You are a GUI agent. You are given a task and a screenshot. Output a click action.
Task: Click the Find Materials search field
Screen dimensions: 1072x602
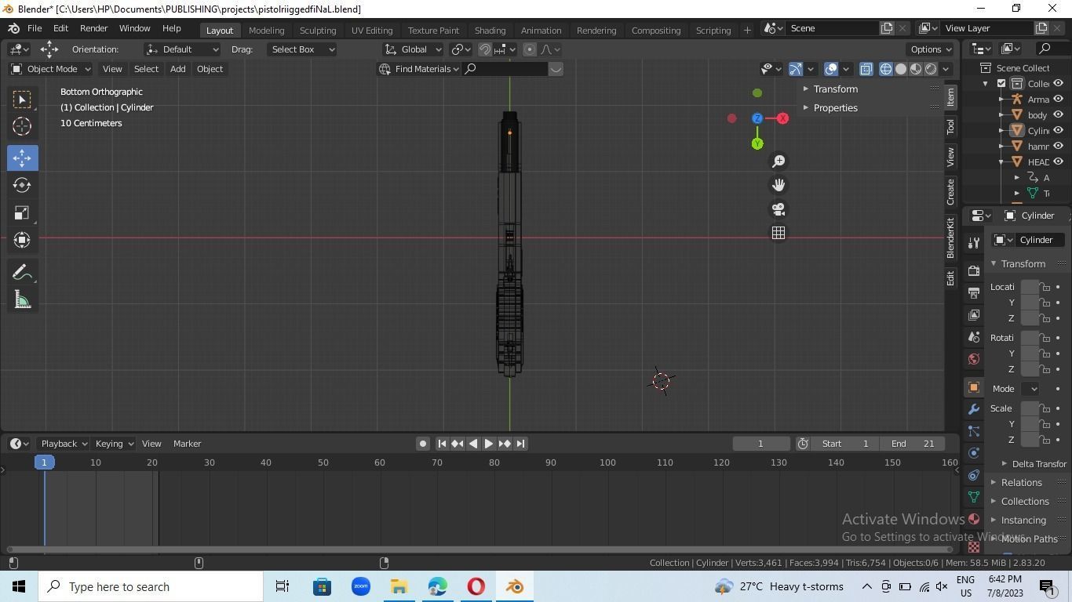[505, 69]
